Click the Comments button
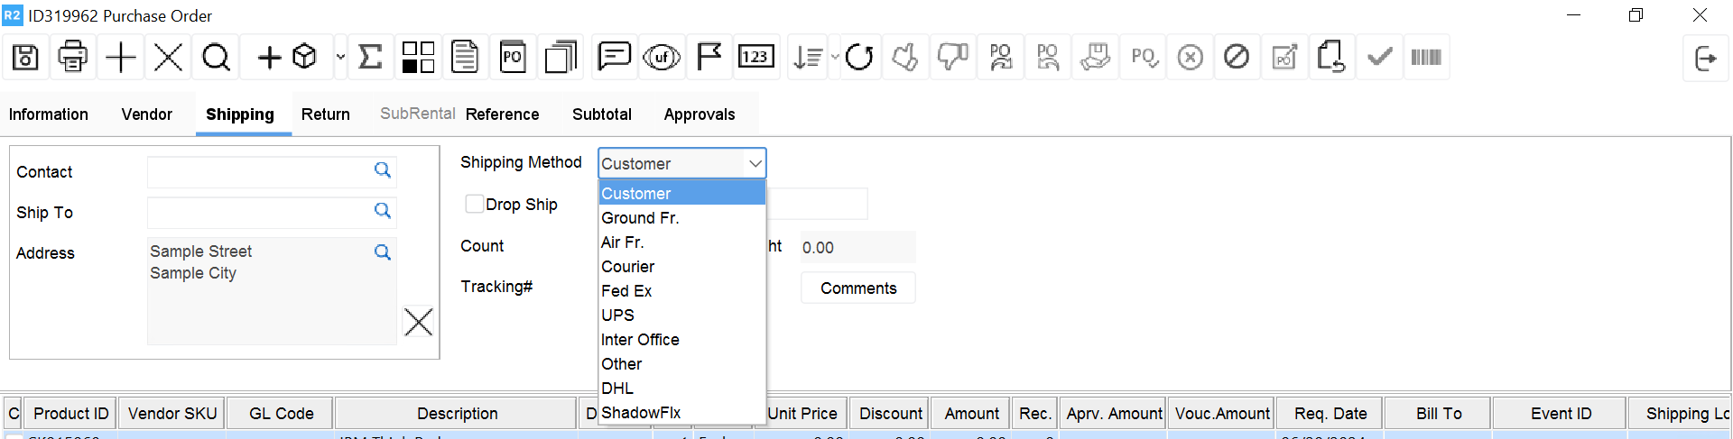This screenshot has width=1733, height=439. point(858,288)
